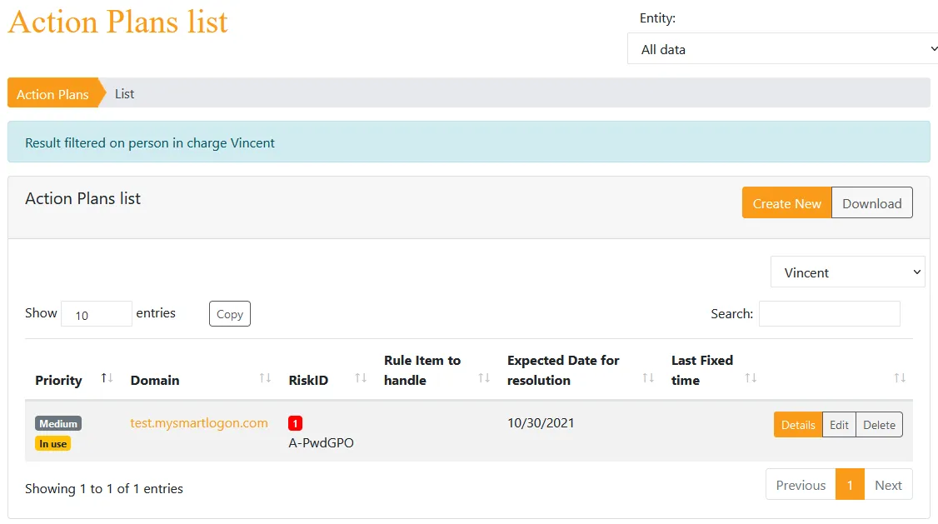Click the List breadcrumb item
This screenshot has height=524, width=938.
[124, 94]
